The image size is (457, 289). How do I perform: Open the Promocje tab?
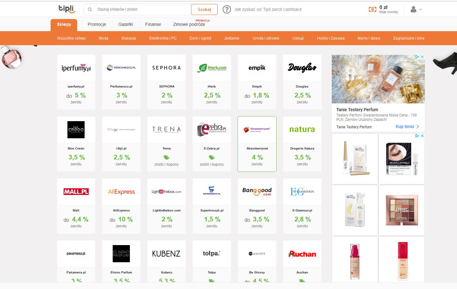97,24
